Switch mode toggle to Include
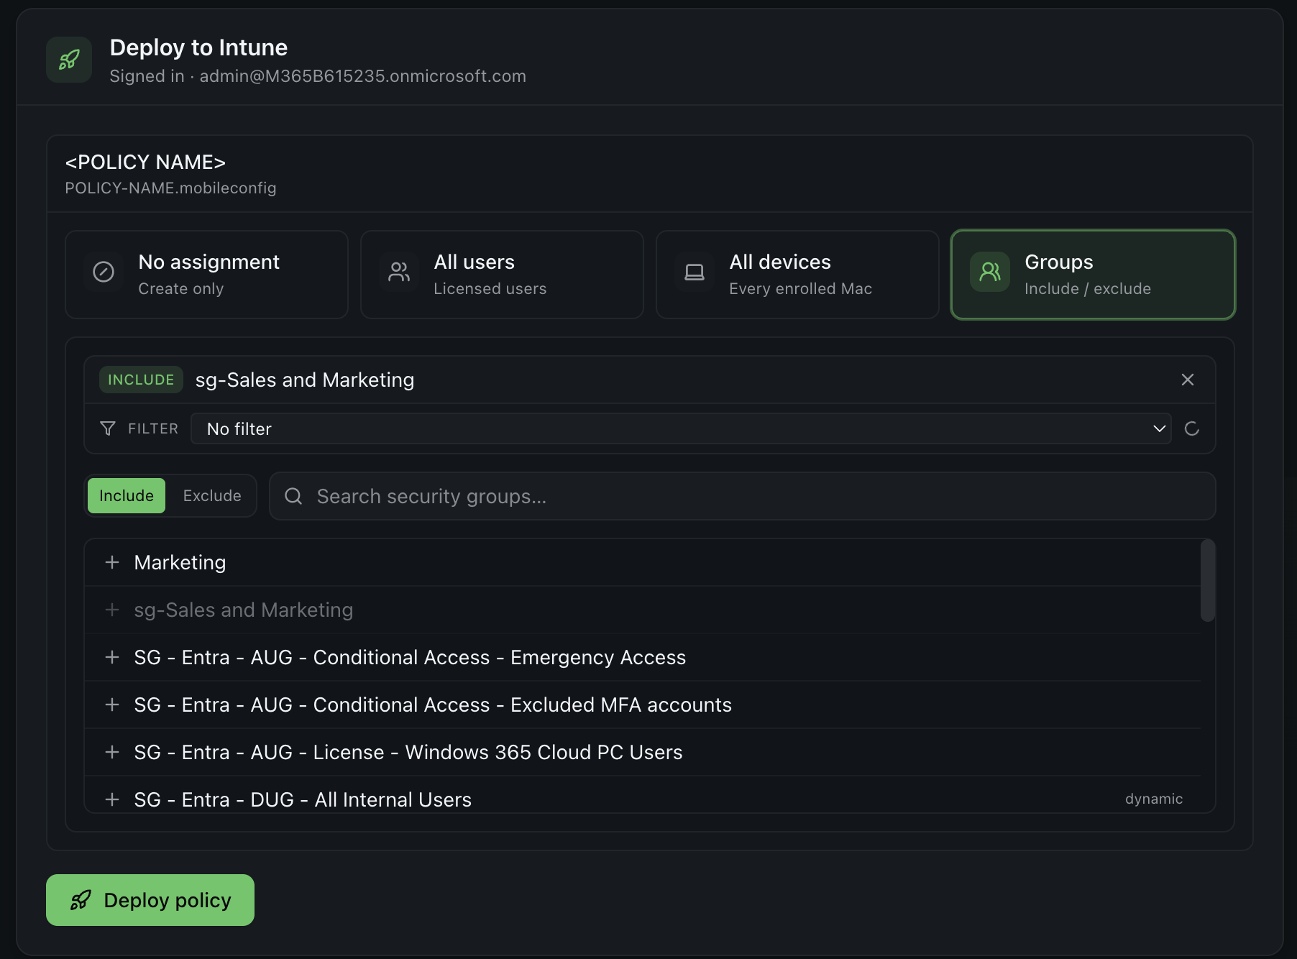 [x=127, y=496]
